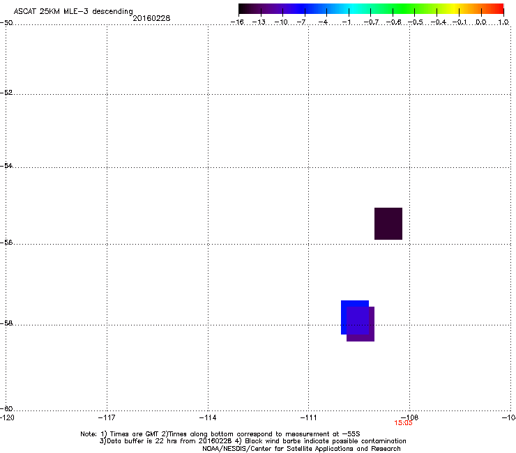Viewport: 516px width, 453px height.
Task: Click latitude axis label -58
Action: (6, 323)
